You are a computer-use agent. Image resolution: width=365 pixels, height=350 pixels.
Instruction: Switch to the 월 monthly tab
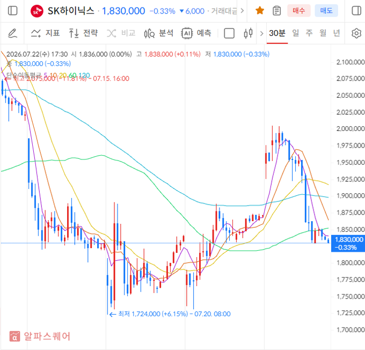(x=323, y=33)
